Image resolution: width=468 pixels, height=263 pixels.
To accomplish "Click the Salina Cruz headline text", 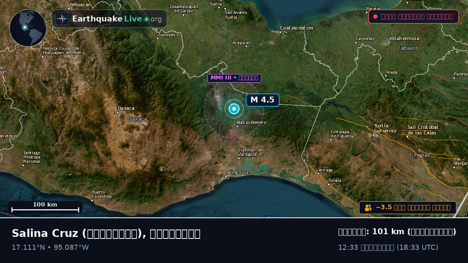I will point(106,233).
